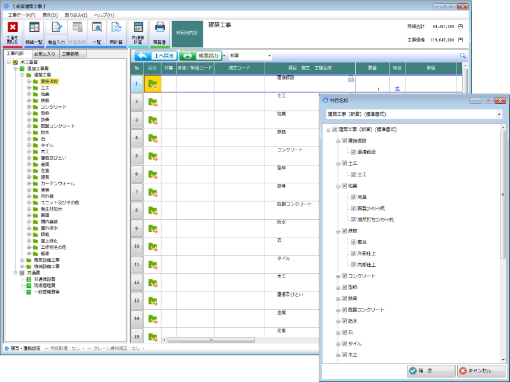Uncheck the コンクリート checkbox in the dialog

[344, 276]
